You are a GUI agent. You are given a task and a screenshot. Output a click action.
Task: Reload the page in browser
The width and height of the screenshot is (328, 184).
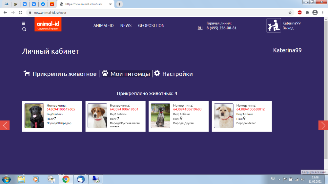(x=21, y=12)
